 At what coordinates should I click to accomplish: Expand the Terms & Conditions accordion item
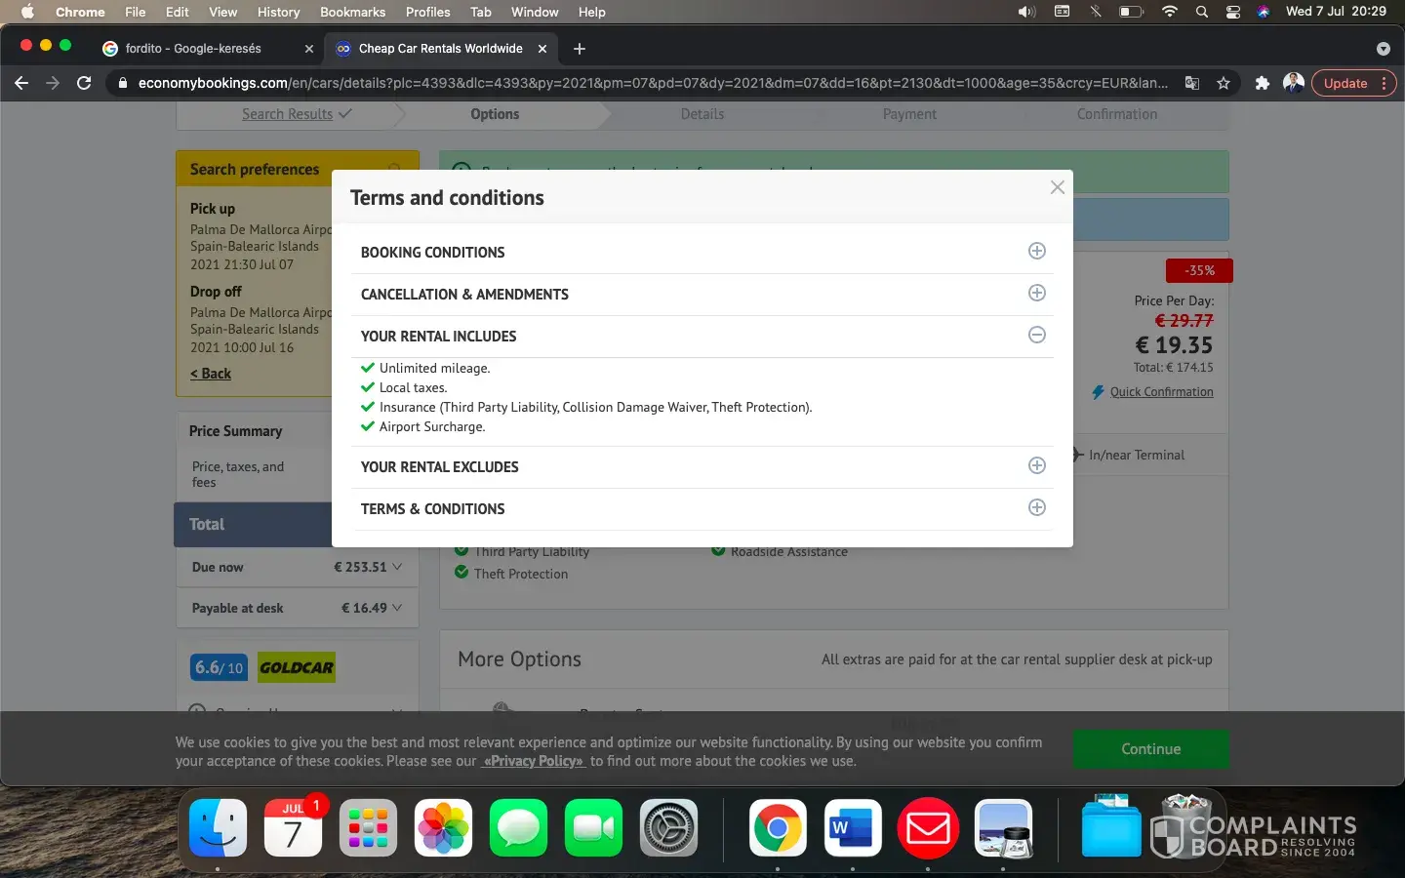[x=1036, y=508]
